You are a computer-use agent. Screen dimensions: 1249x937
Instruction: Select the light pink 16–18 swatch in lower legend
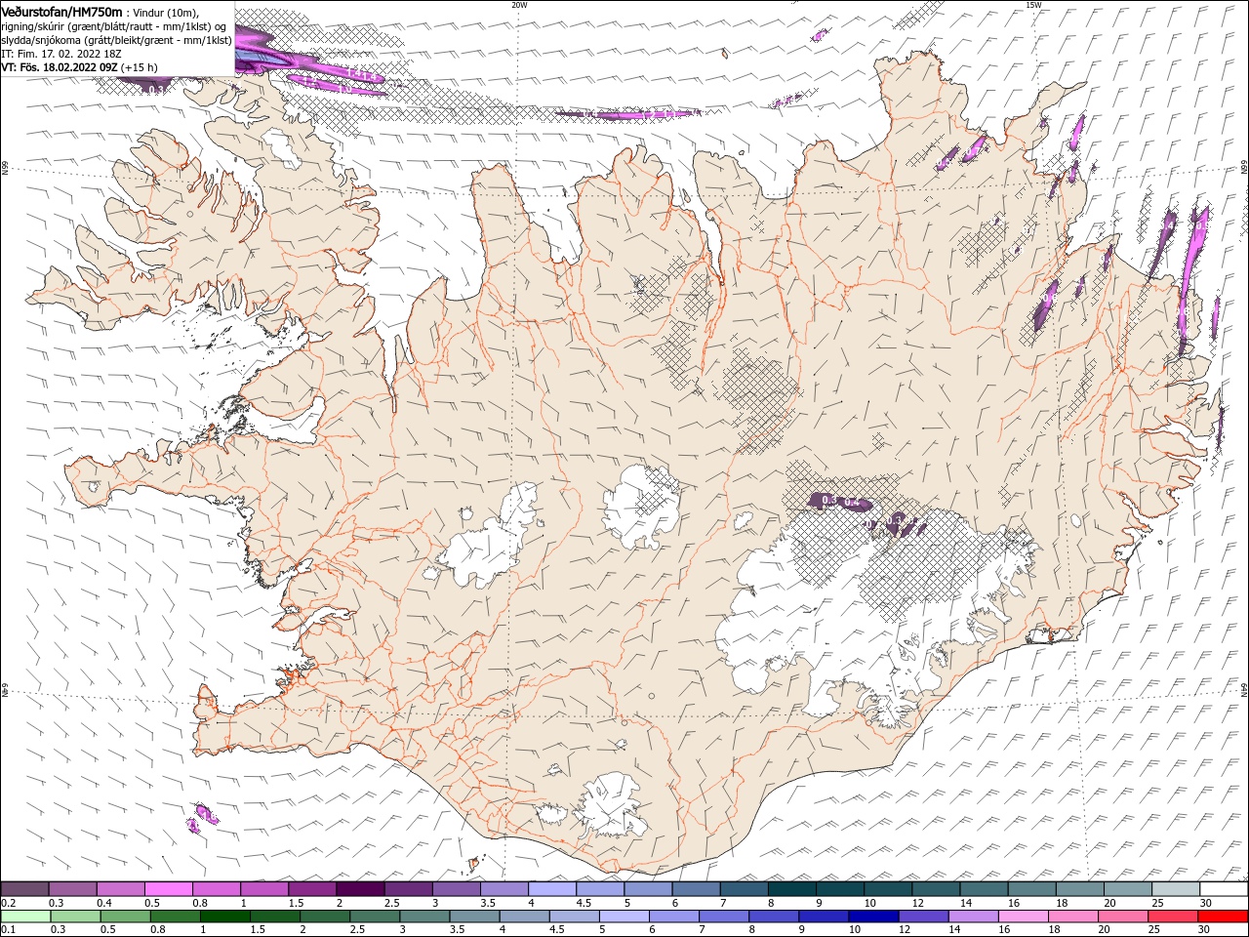point(1023,917)
